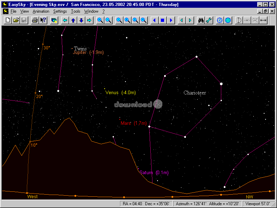Zoom in with the plus magnifier
Screen dimensions: 277x208
coord(100,20)
